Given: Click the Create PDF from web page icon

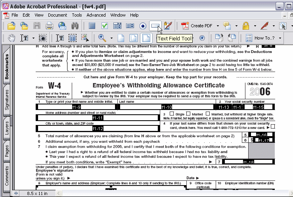Looking at the screenshot, I should (x=24, y=26).
